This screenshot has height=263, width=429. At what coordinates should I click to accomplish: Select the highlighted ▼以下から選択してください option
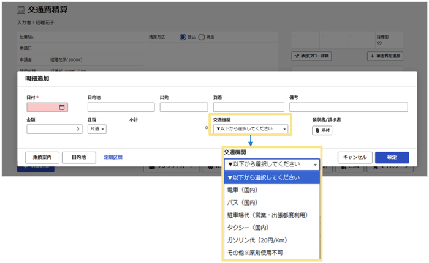[x=271, y=177]
